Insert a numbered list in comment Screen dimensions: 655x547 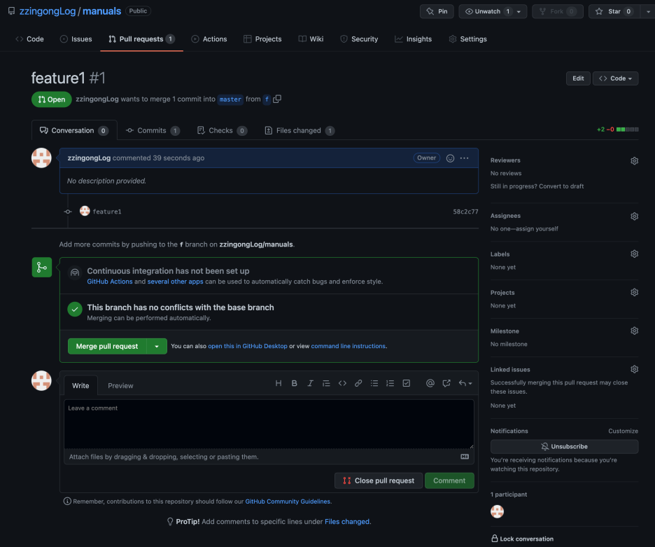pyautogui.click(x=390, y=383)
